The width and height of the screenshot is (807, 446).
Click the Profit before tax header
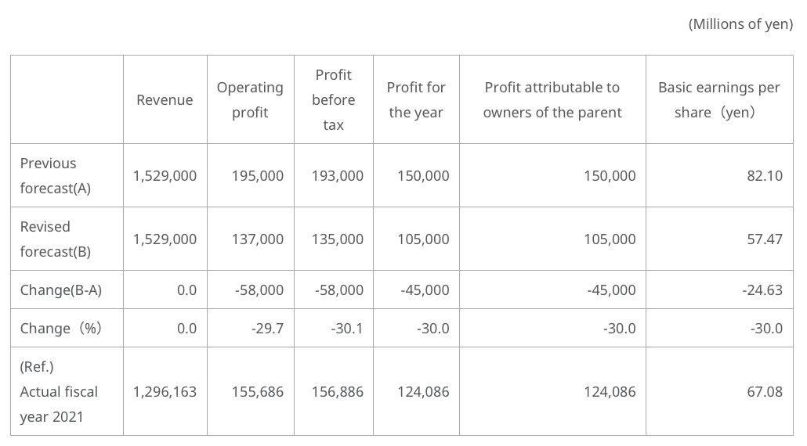(x=333, y=99)
